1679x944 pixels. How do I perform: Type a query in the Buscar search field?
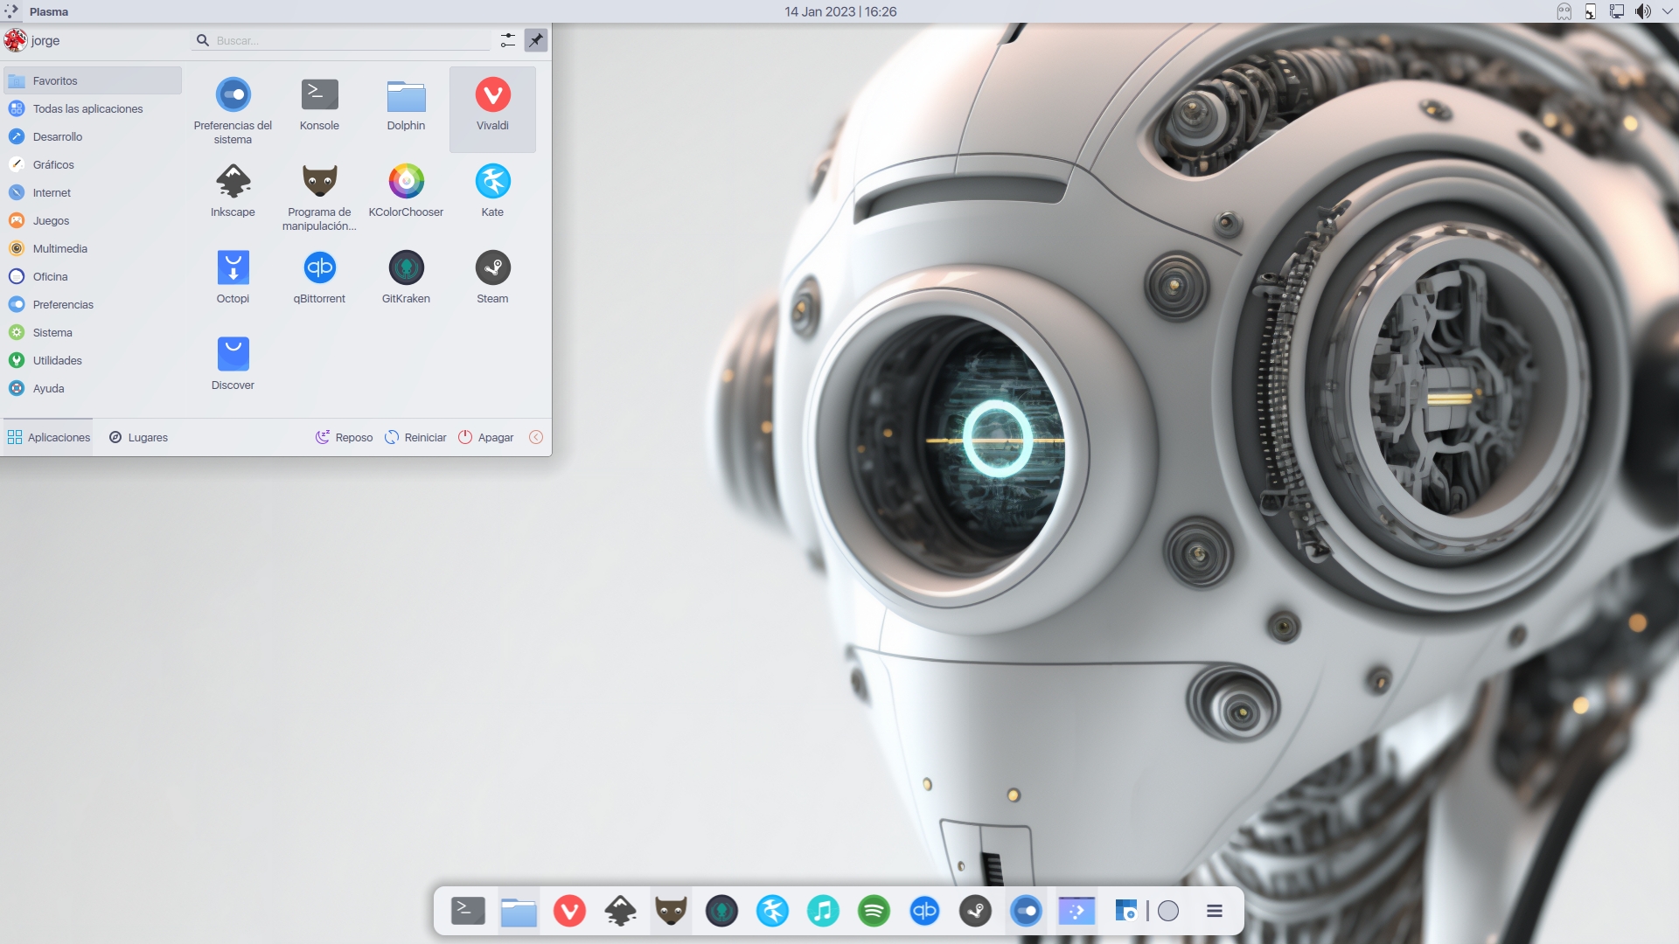[x=341, y=40]
